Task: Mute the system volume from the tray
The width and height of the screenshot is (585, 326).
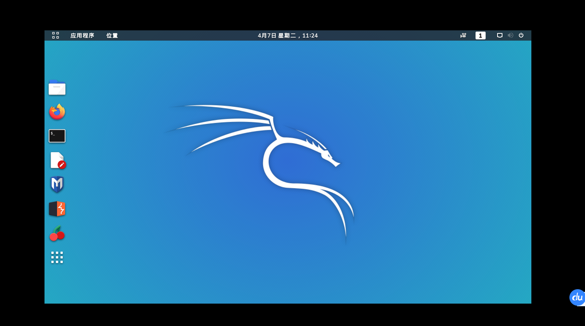Action: pyautogui.click(x=510, y=35)
